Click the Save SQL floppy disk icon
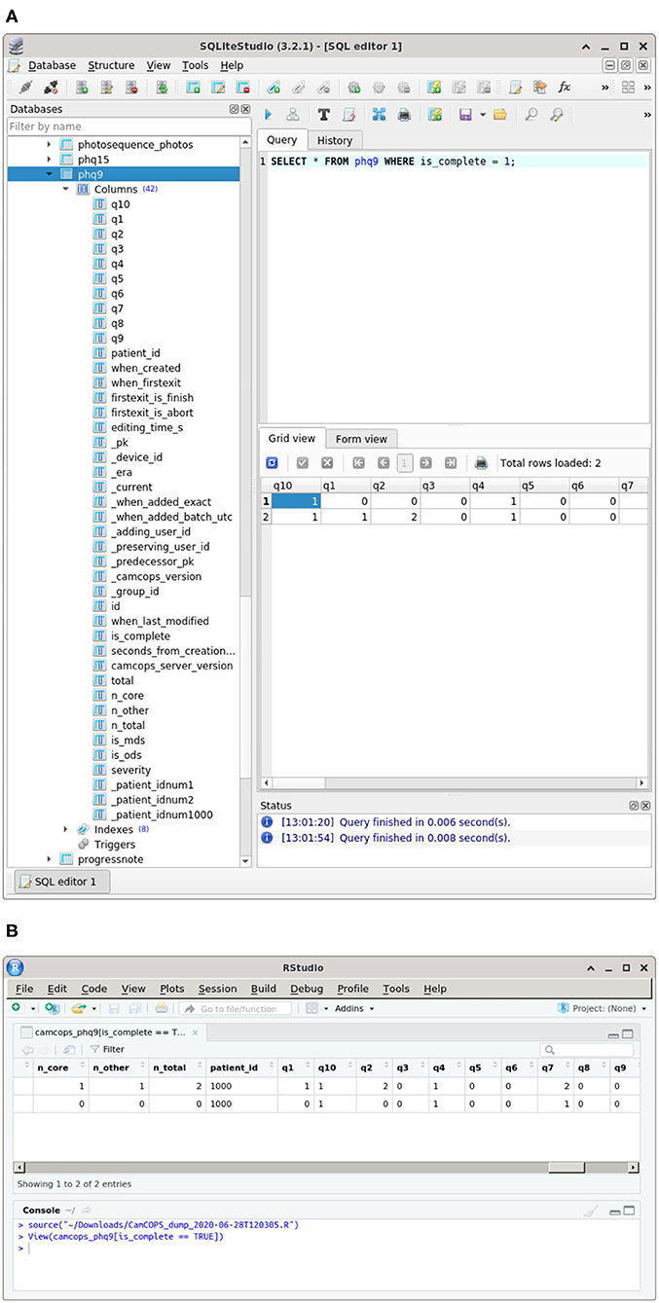This screenshot has height=1303, width=659. [465, 115]
